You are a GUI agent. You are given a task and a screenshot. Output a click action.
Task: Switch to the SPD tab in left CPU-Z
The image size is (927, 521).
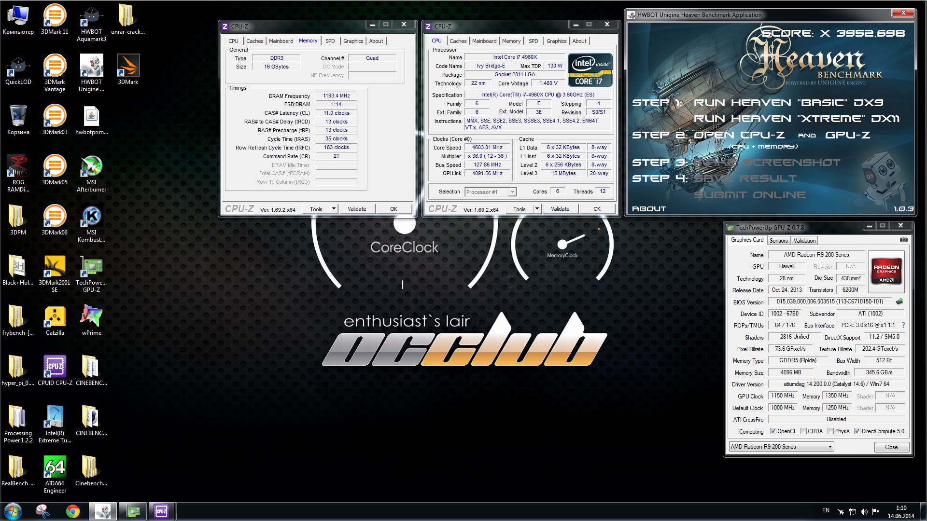330,41
